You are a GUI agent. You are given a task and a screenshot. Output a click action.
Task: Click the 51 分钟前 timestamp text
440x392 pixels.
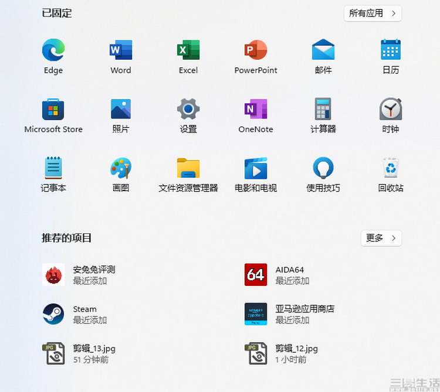[x=90, y=360]
